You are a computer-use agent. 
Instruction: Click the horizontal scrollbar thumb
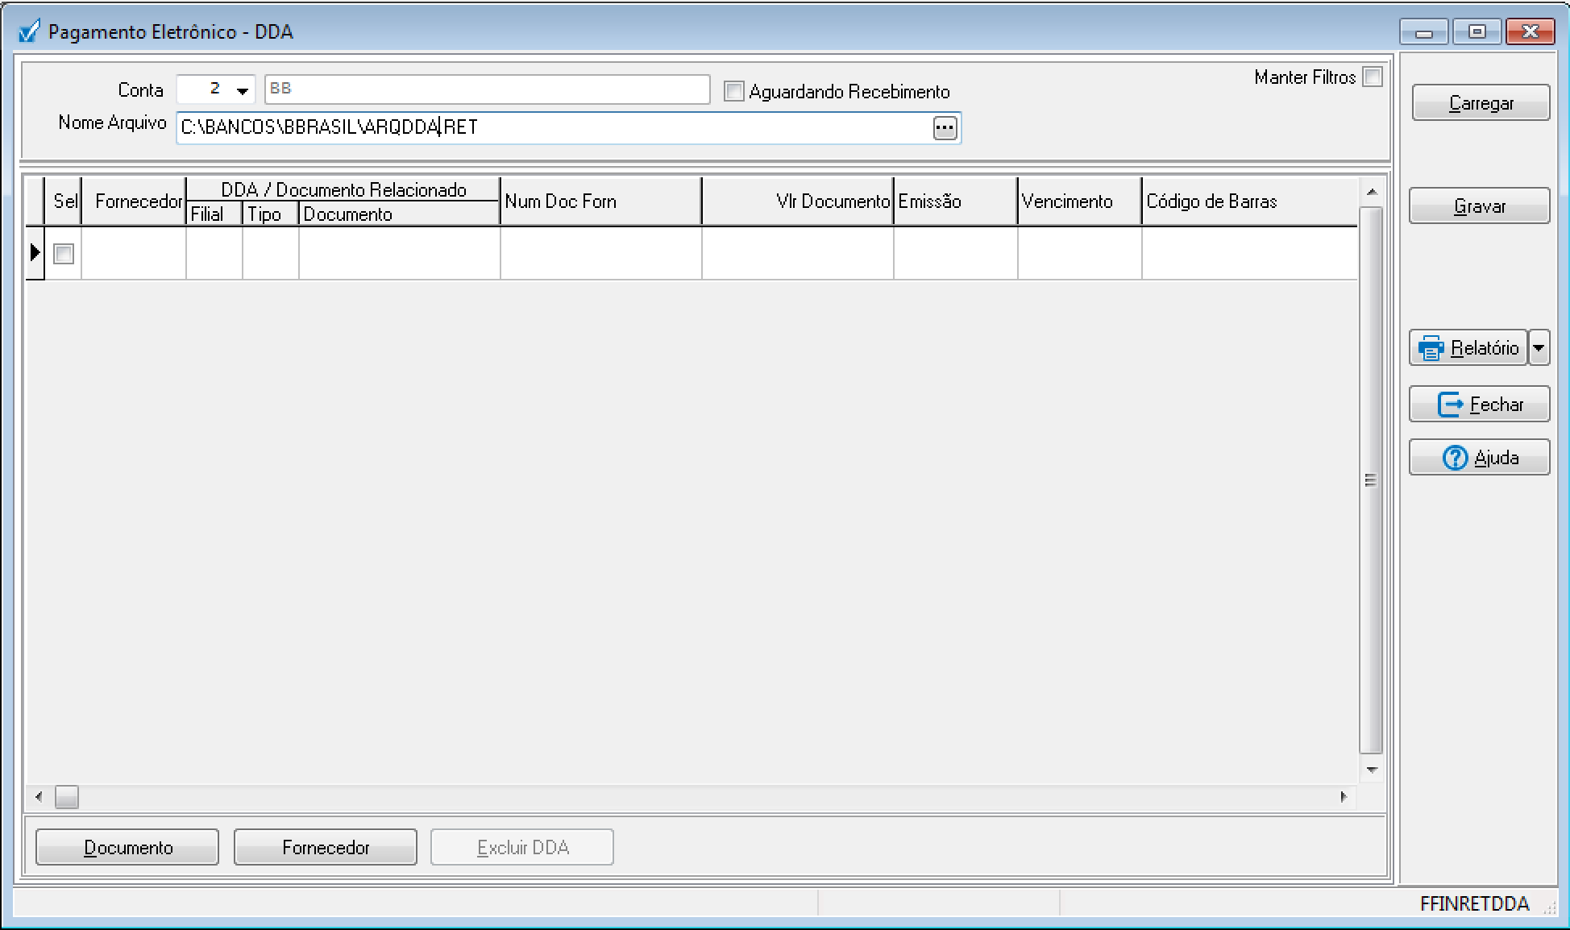67,797
